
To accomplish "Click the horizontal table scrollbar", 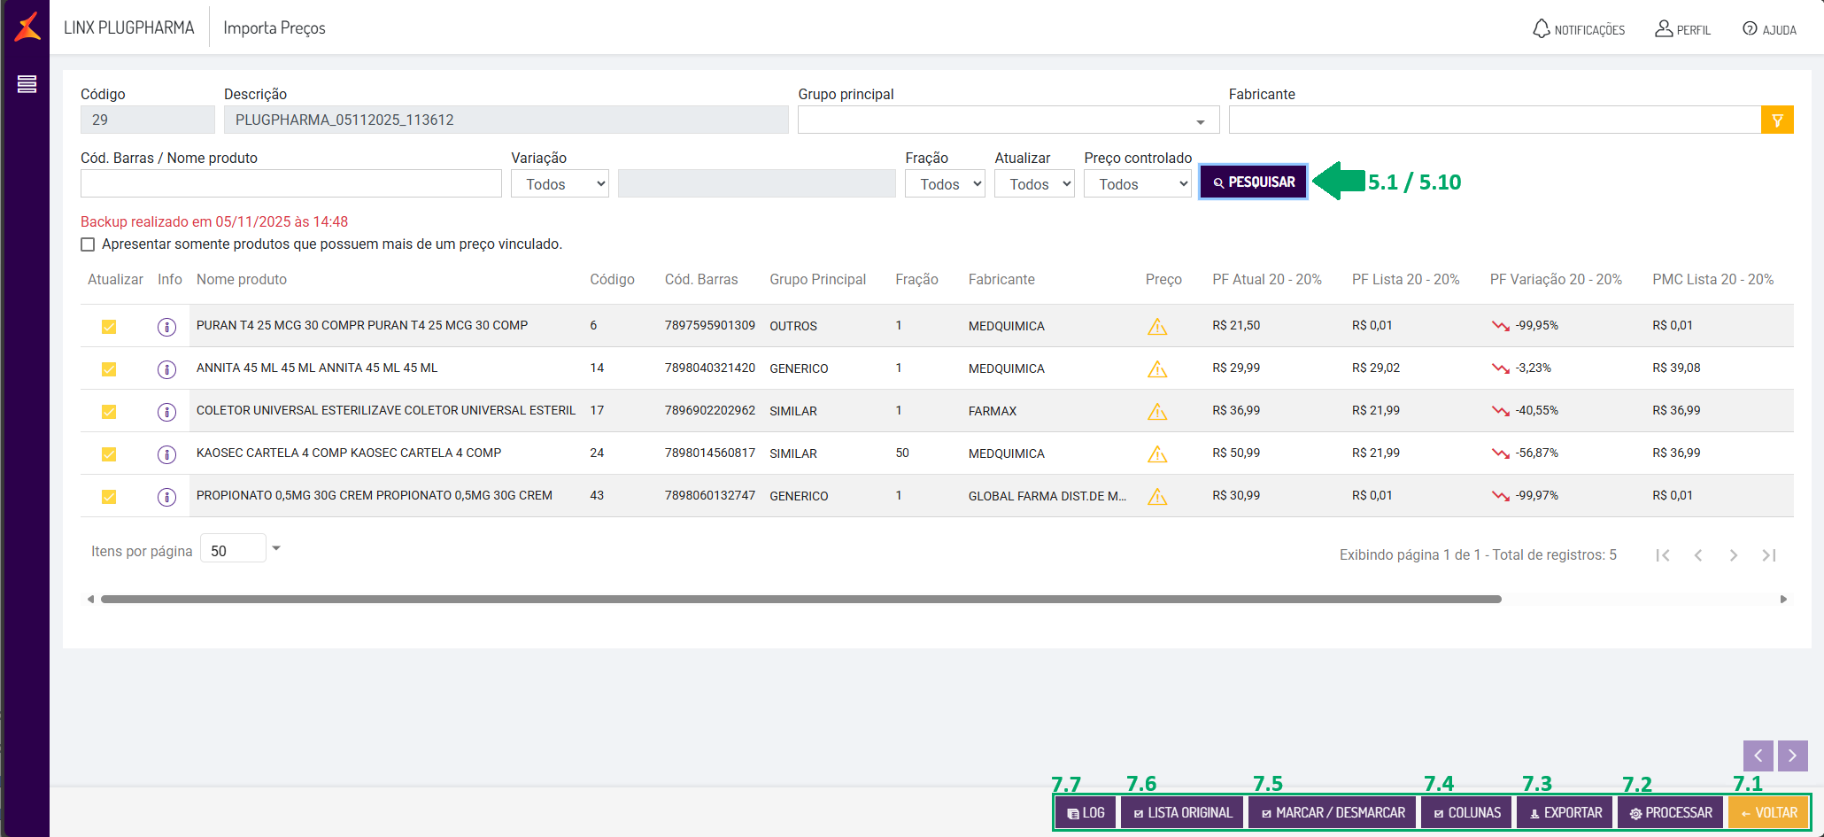I will click(x=801, y=600).
